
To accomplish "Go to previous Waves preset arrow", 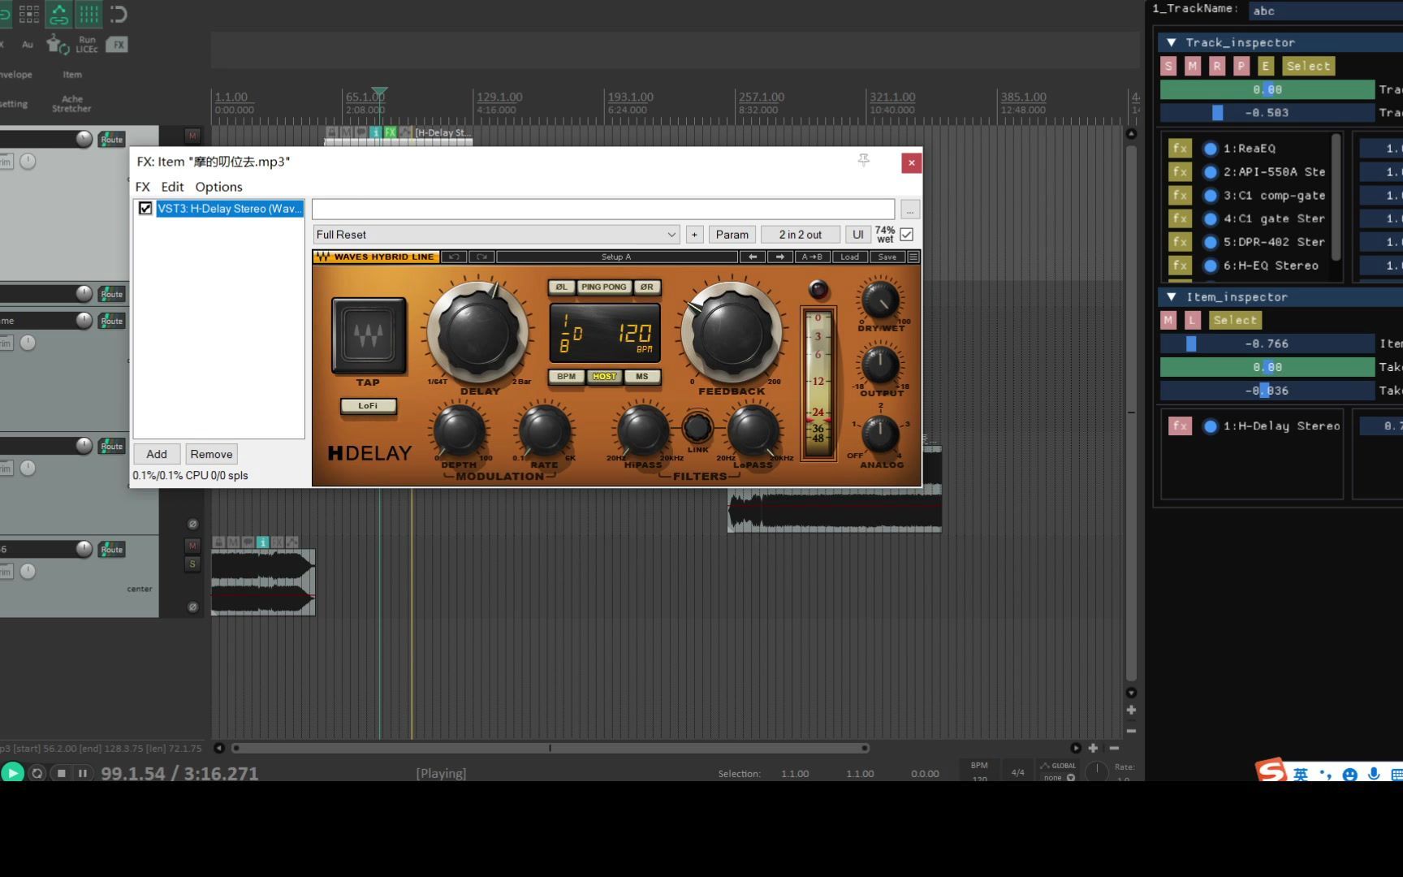I will pyautogui.click(x=753, y=257).
